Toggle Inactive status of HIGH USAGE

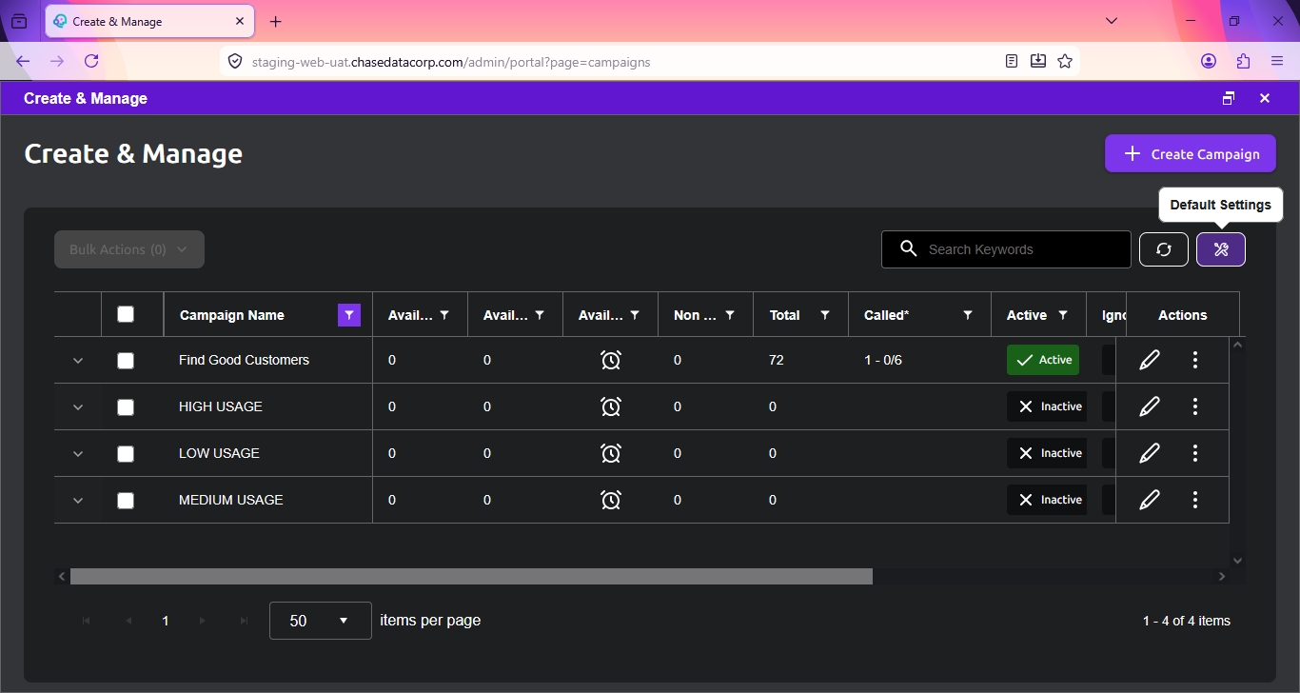[x=1047, y=406]
